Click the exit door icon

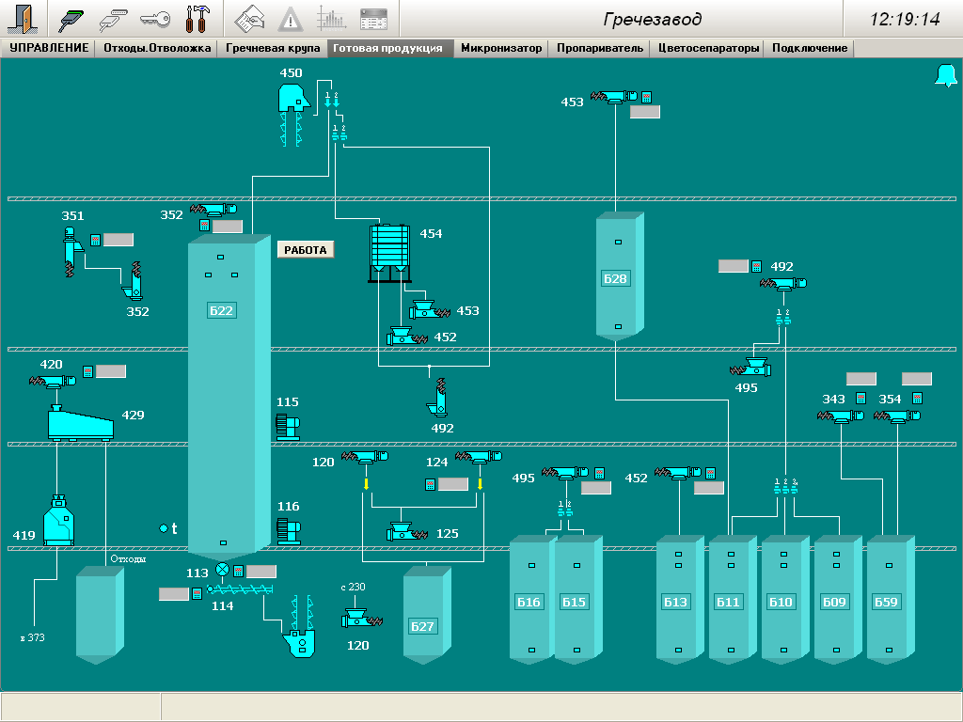(24, 19)
